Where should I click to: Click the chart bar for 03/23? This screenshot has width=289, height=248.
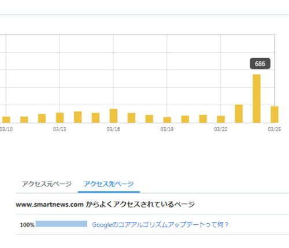[x=239, y=114]
